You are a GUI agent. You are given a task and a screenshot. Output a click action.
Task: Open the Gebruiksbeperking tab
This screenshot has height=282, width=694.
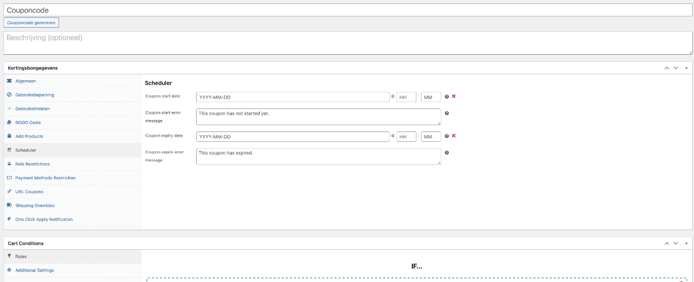[35, 95]
